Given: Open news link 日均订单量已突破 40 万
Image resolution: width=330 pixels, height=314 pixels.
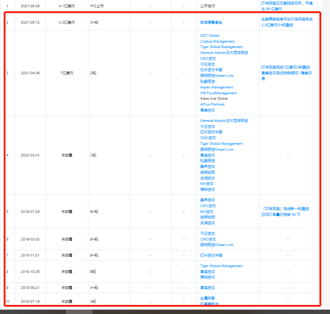Looking at the screenshot, I should pos(286,212).
